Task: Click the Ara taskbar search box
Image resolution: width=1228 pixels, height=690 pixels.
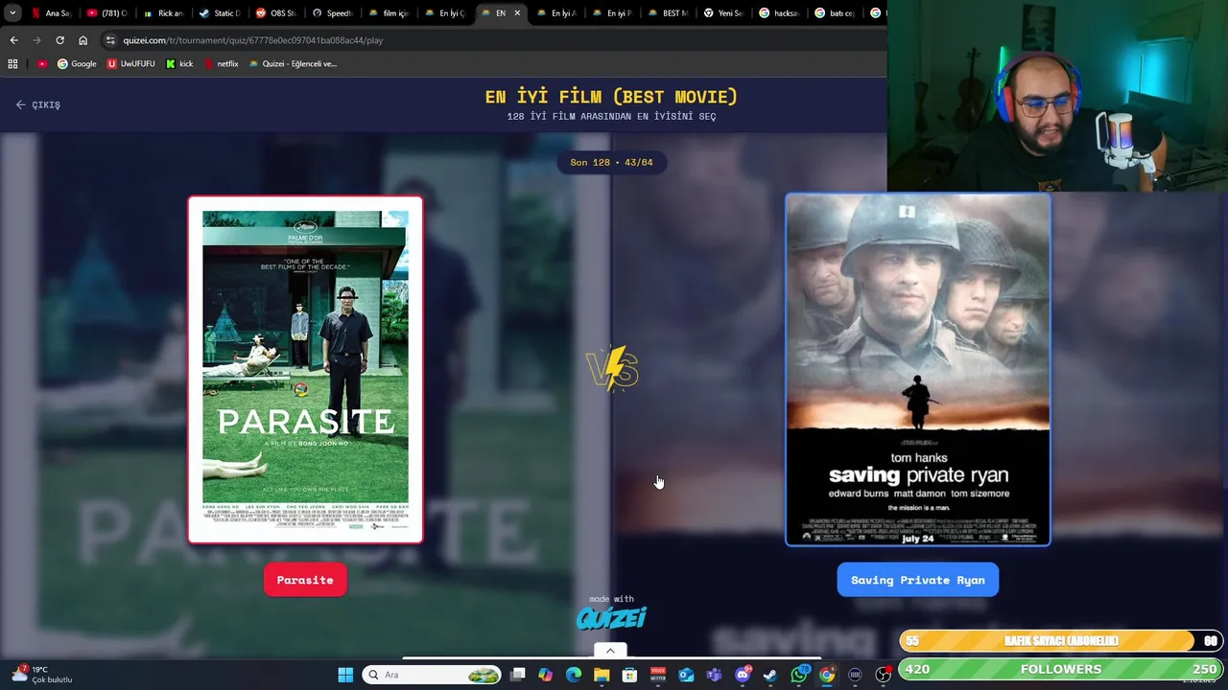Action: click(431, 675)
